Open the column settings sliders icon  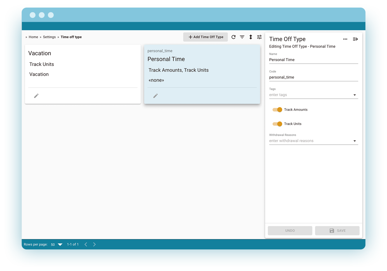coord(259,37)
